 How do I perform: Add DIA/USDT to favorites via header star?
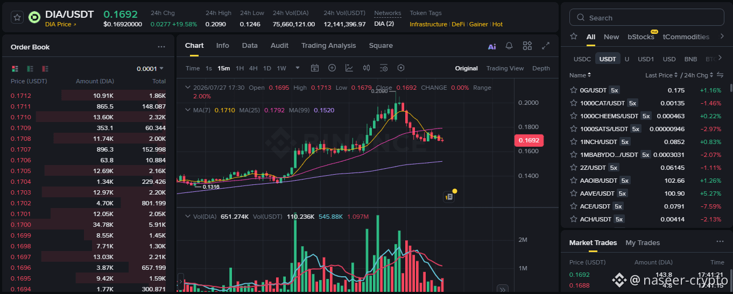click(x=17, y=17)
